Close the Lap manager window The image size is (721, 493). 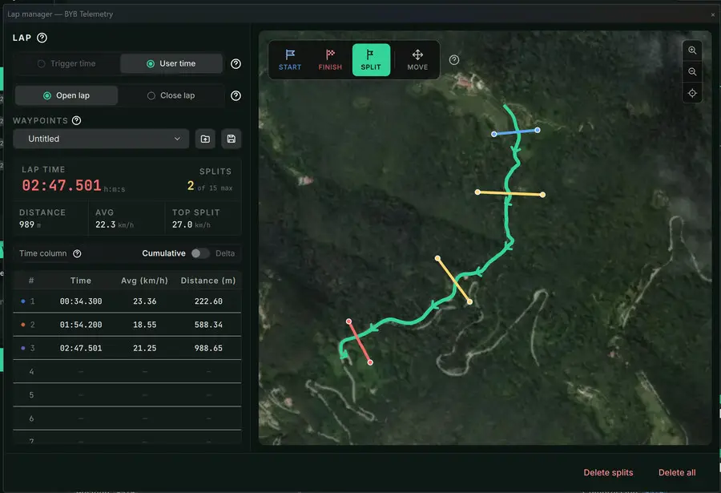click(x=713, y=14)
